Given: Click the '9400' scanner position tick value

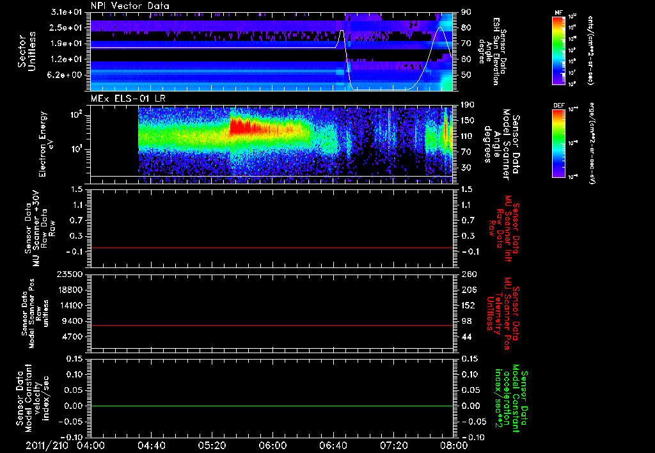Looking at the screenshot, I should click(x=72, y=321).
